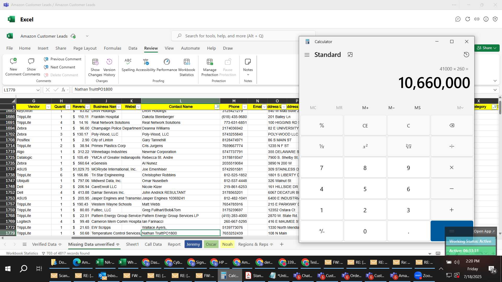Click the calculator multiply key
The height and width of the screenshot is (282, 502).
click(452, 168)
